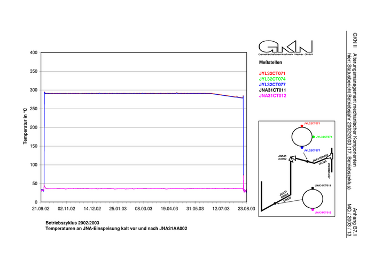Click the black JNA31CT011 sensor dot in diagram

coord(312,188)
